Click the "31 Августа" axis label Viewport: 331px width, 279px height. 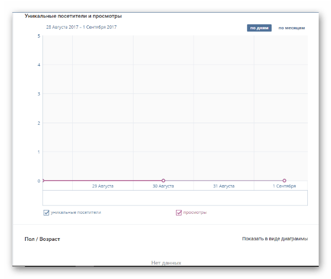223,186
